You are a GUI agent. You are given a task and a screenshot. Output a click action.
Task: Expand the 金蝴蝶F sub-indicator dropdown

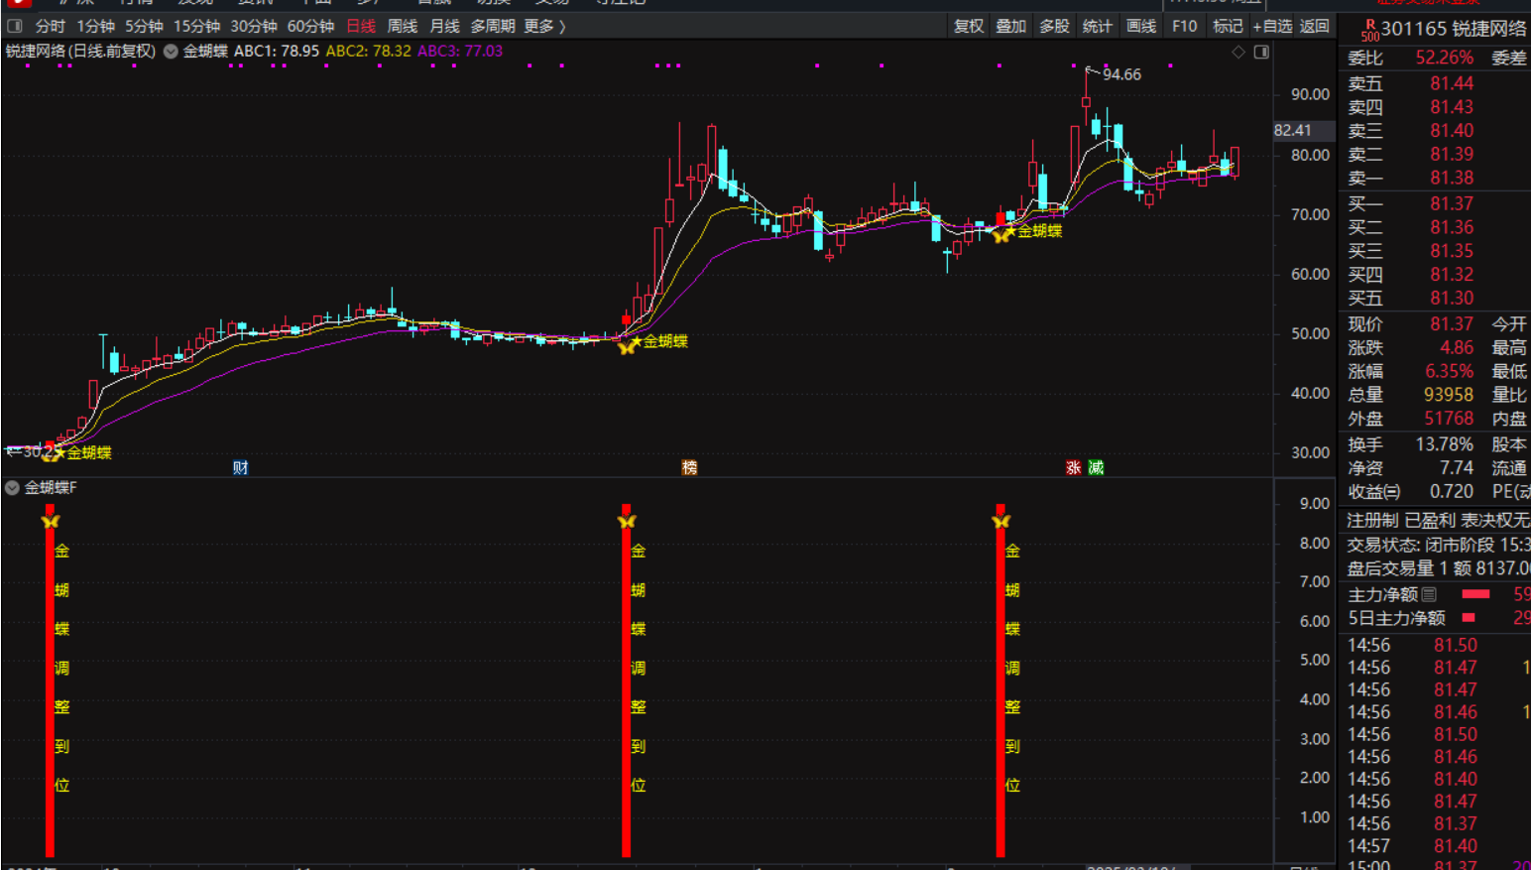(12, 487)
